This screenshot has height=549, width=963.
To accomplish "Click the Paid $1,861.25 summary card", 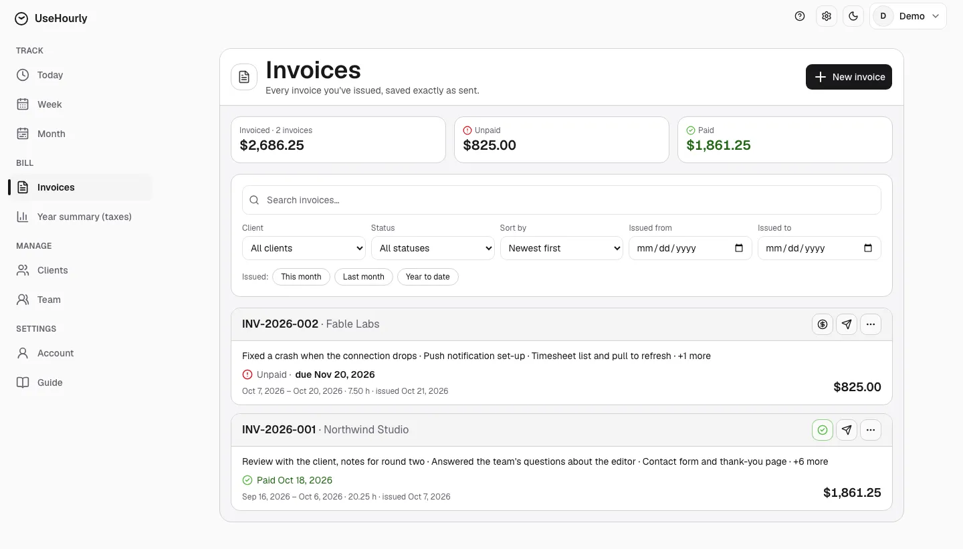I will 785,140.
